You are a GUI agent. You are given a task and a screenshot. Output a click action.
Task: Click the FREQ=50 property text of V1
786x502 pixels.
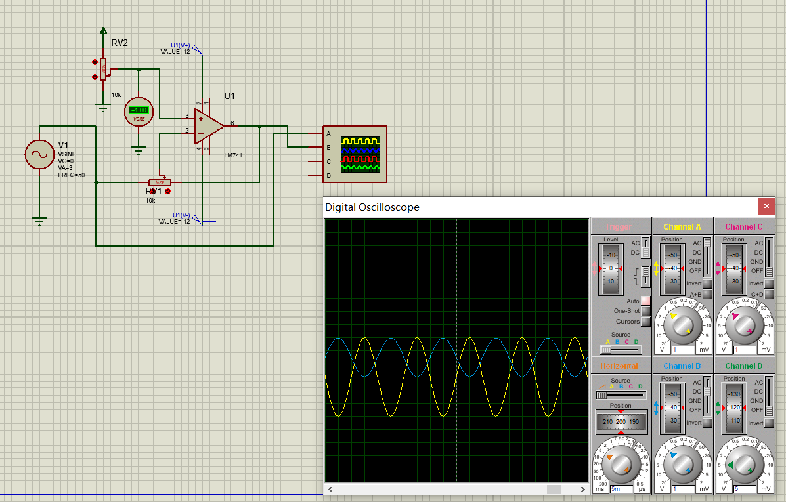(71, 175)
